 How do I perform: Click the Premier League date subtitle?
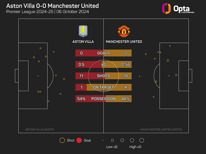(x=47, y=12)
